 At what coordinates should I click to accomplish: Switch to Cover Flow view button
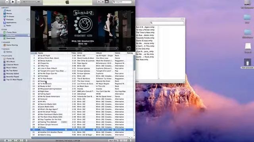point(107,2)
